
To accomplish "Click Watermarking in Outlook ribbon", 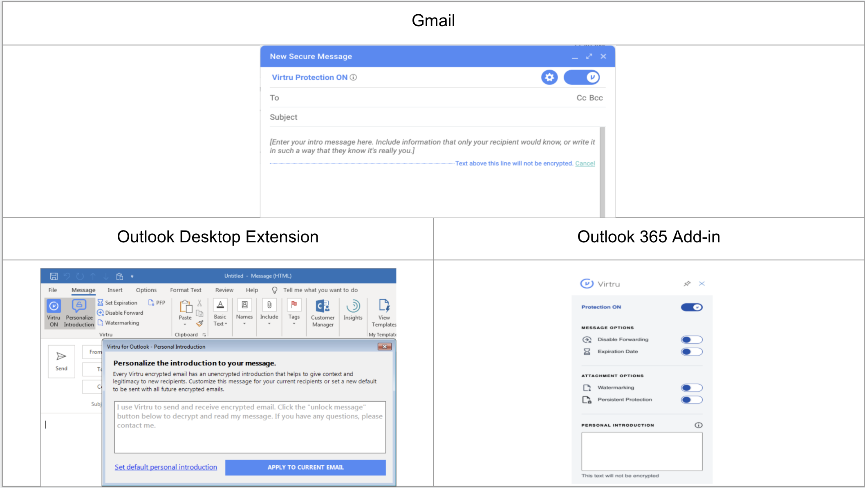I will [118, 323].
